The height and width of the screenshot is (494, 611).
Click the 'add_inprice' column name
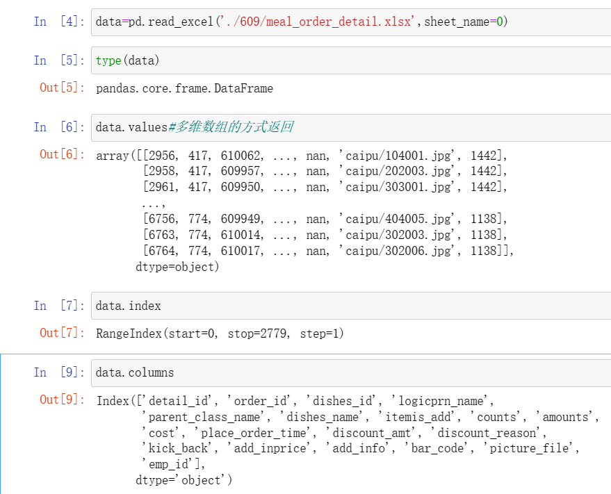pos(269,448)
